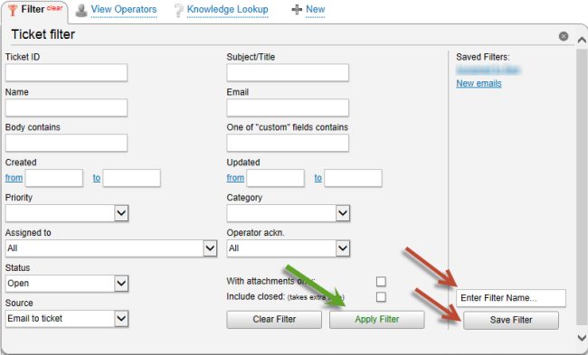
Task: Click the View Operators person icon
Action: tap(81, 10)
